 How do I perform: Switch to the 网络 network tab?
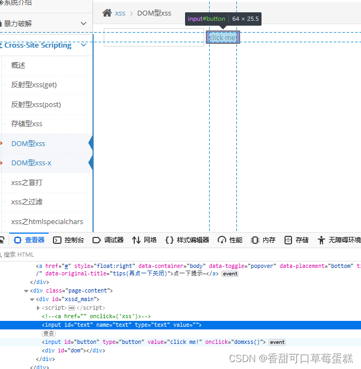coord(144,240)
